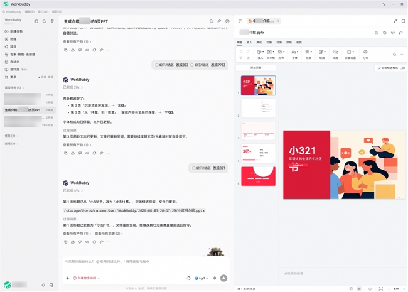Switch to the 切换 ribbon tab

click(269, 42)
